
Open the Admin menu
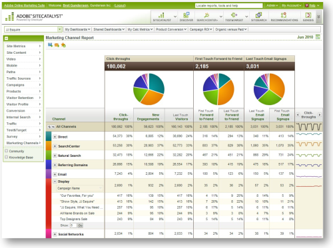click(272, 5)
